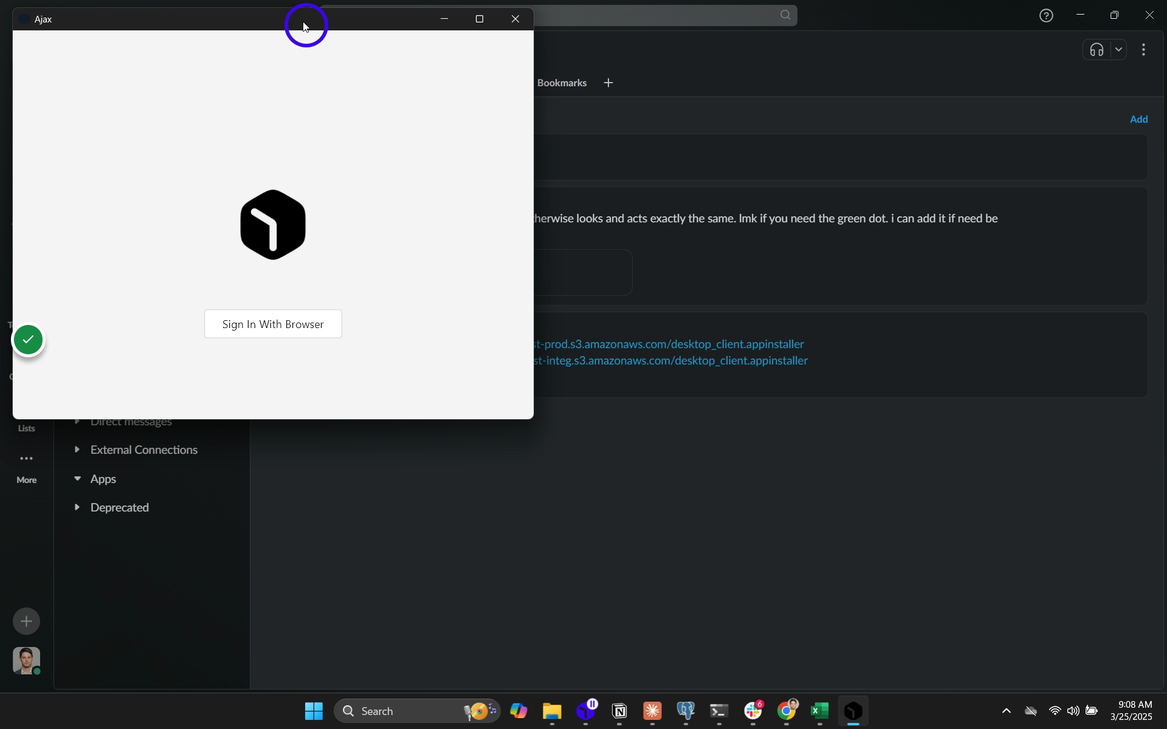Maximize the Ajax window
Image resolution: width=1167 pixels, height=729 pixels.
[x=480, y=19]
